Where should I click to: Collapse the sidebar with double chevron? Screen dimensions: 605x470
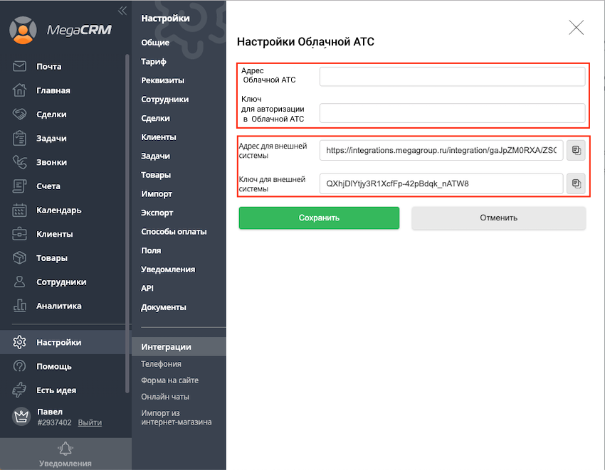click(x=122, y=11)
